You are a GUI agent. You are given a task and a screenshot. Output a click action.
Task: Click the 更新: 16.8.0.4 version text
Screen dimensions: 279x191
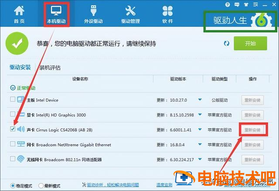tap(170, 145)
